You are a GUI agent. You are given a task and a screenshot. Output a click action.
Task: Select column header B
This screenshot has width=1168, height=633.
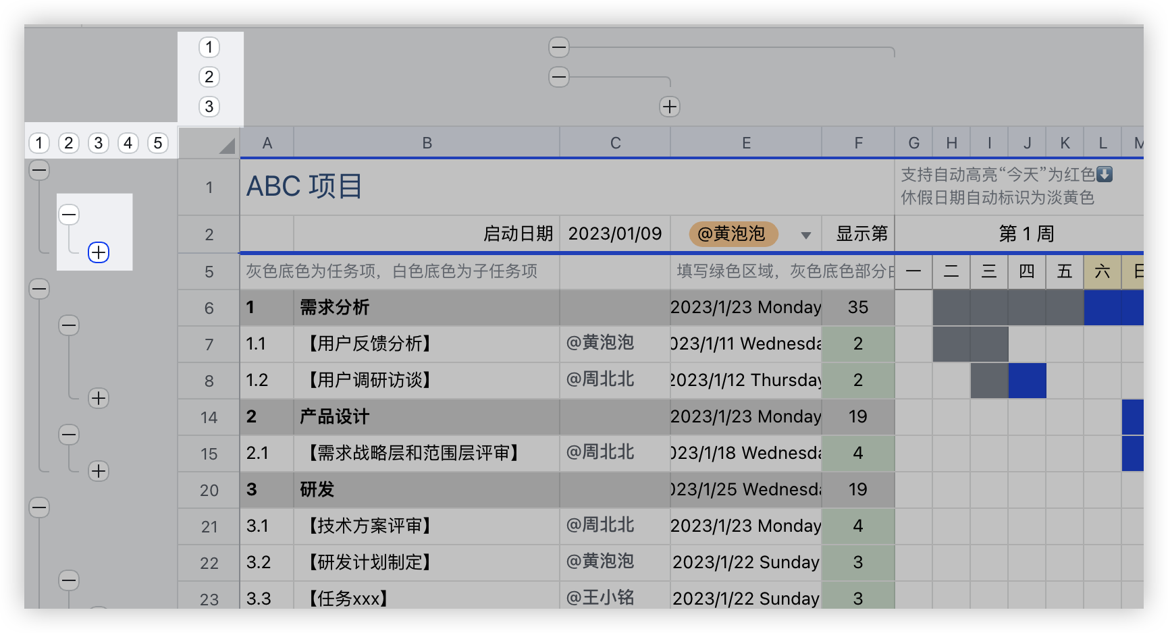[426, 142]
